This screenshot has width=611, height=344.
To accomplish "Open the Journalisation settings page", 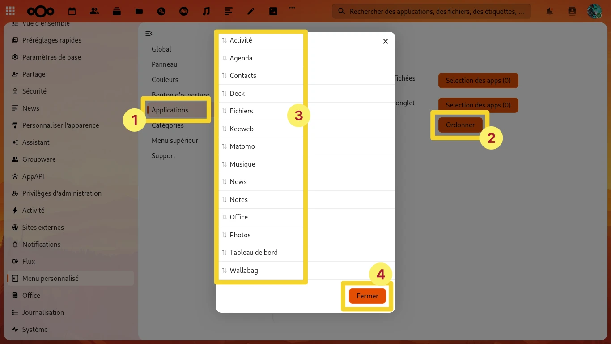I will [70, 313].
